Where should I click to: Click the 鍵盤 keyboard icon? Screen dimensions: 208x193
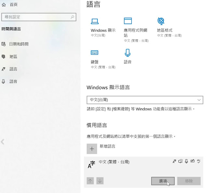point(95,53)
